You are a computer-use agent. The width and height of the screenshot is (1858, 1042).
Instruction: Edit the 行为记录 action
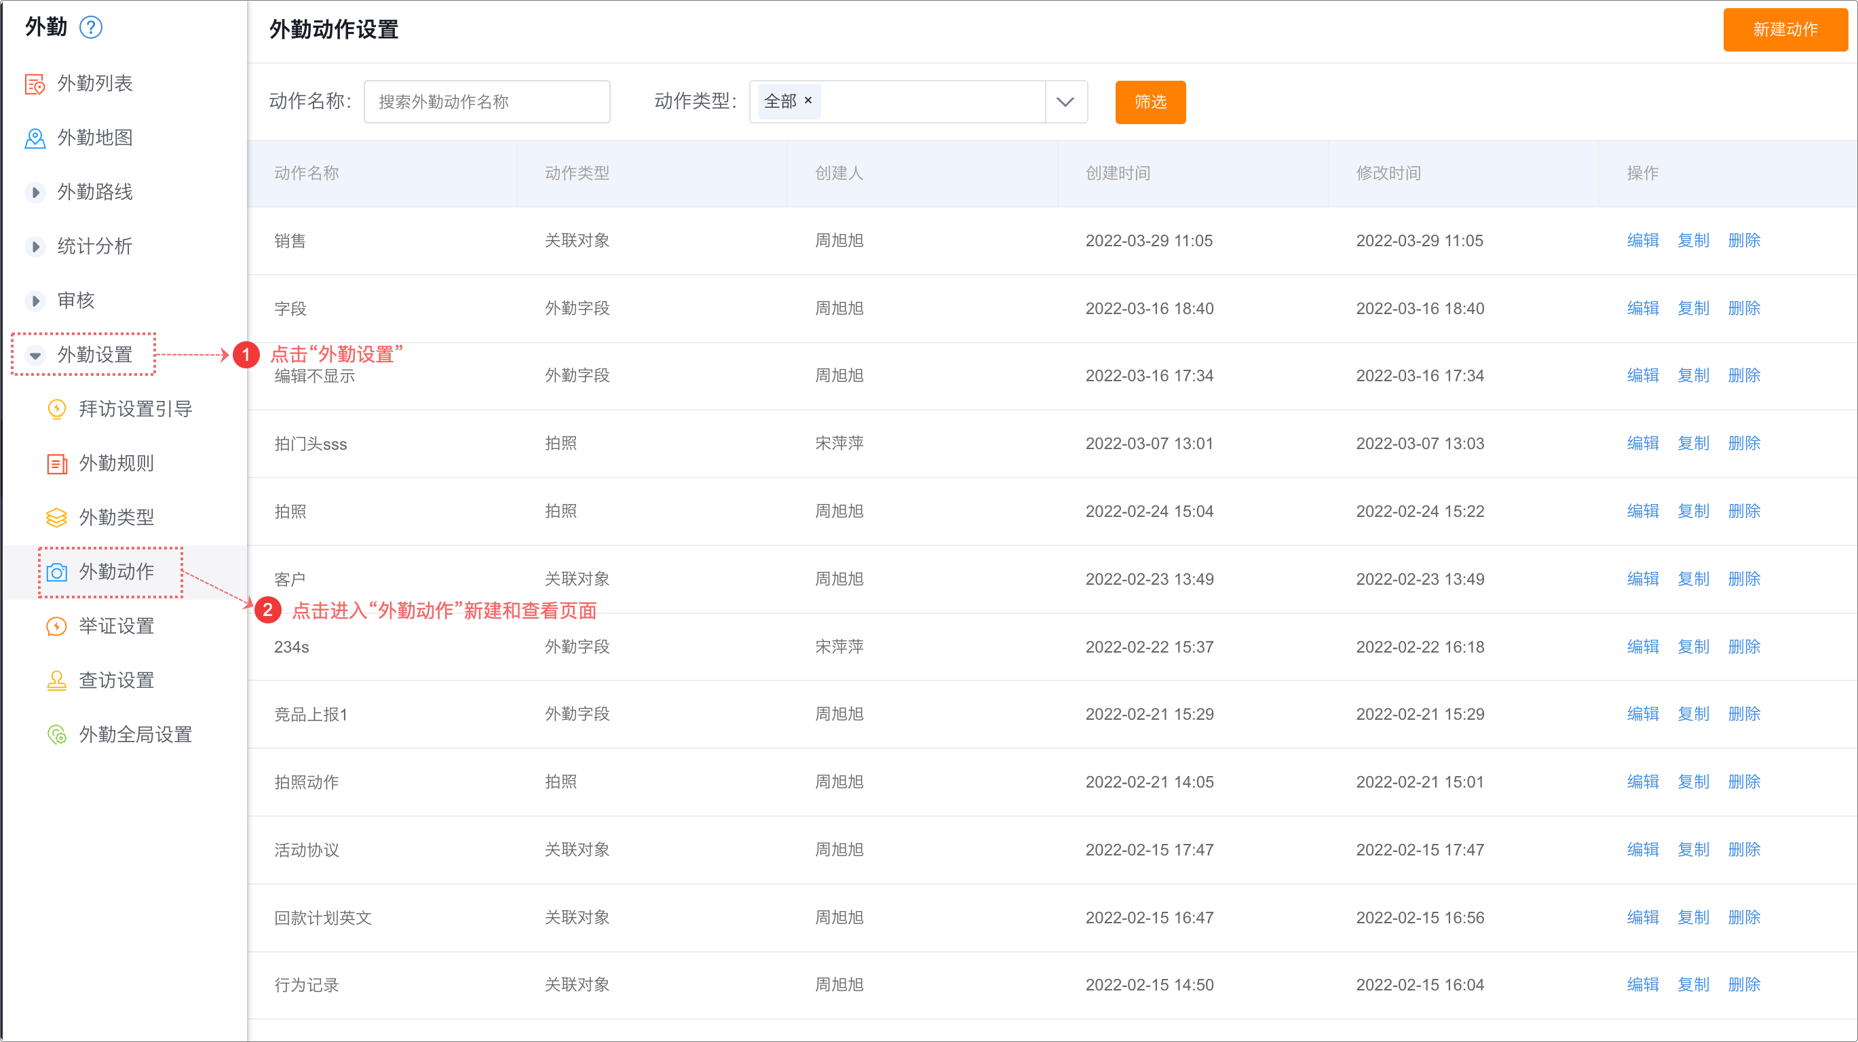pos(1642,984)
